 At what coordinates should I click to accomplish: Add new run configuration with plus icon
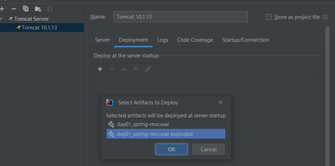click(x=2, y=9)
